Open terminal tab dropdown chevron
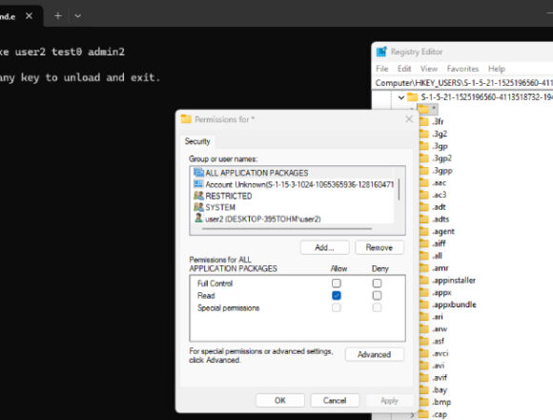 tap(78, 16)
